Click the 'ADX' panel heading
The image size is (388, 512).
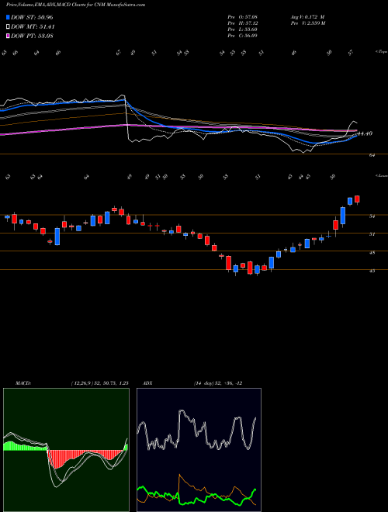[147, 383]
